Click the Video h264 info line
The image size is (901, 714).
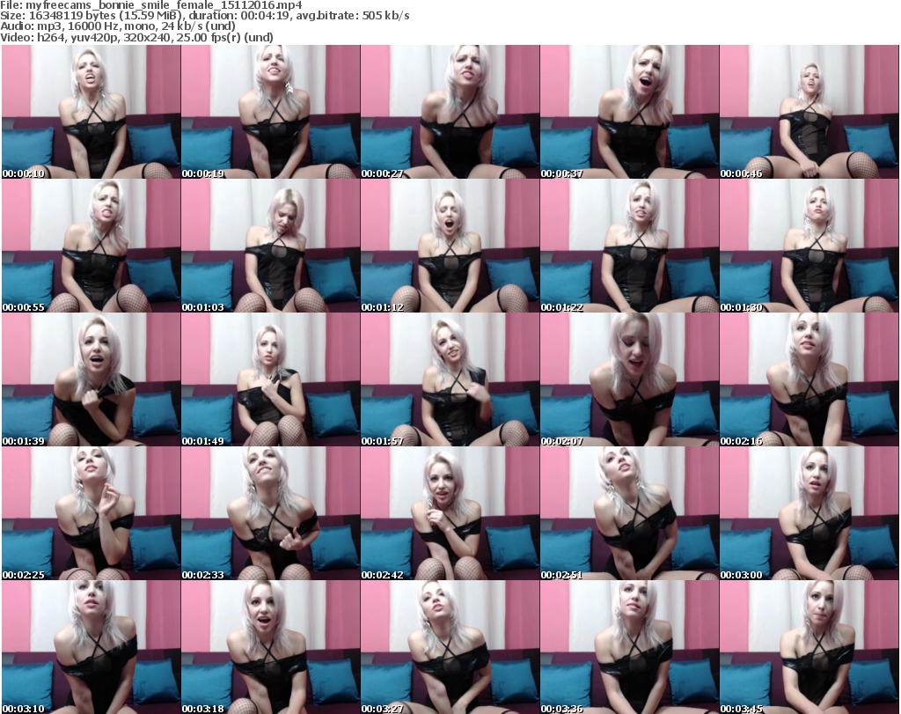coord(136,37)
